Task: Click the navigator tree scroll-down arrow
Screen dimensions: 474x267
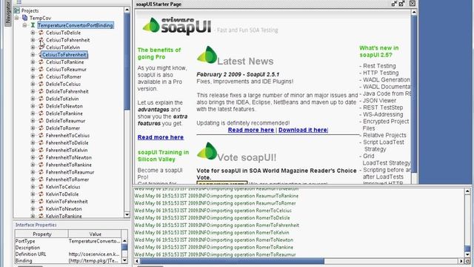Action: tap(127, 214)
